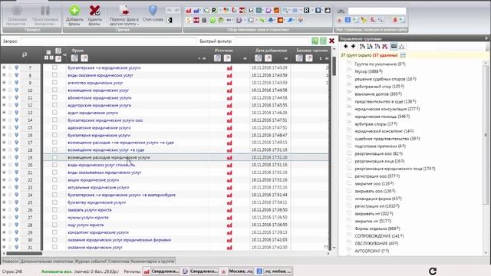Click the black-white square icon beside Stop-words

[170, 21]
